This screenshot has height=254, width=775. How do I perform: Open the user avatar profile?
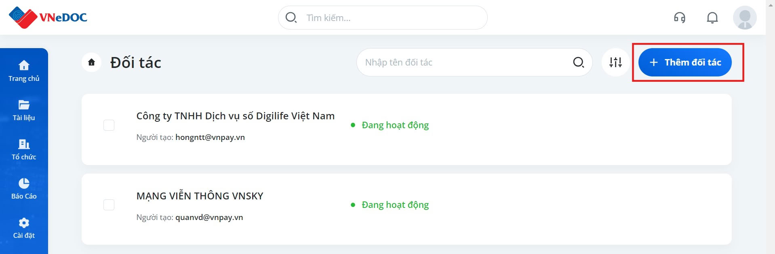pos(745,18)
